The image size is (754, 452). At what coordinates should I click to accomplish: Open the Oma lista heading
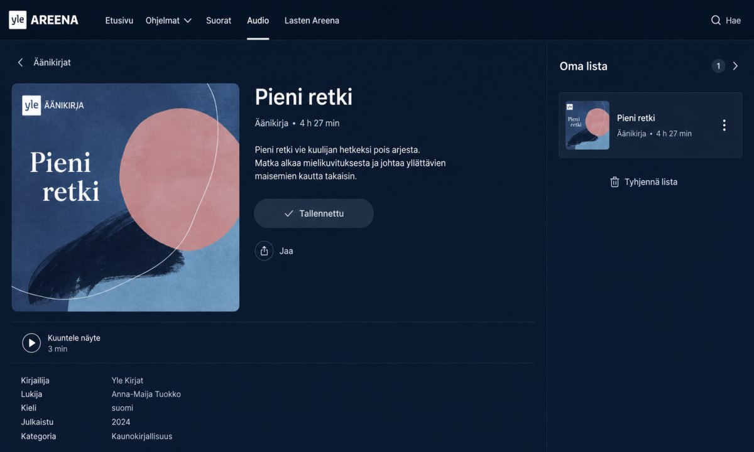pos(584,66)
